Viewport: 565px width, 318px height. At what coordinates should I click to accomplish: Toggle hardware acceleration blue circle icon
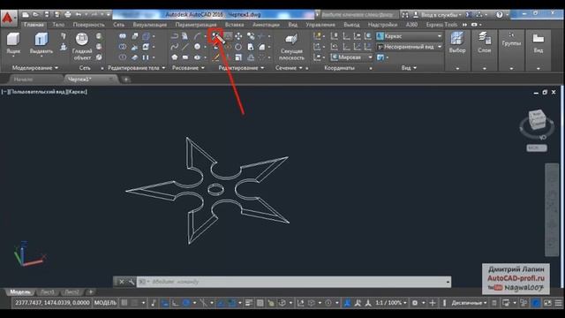click(x=536, y=303)
